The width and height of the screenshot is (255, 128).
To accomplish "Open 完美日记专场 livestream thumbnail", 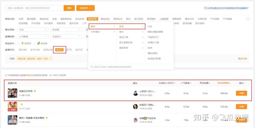I will pyautogui.click(x=12, y=93).
